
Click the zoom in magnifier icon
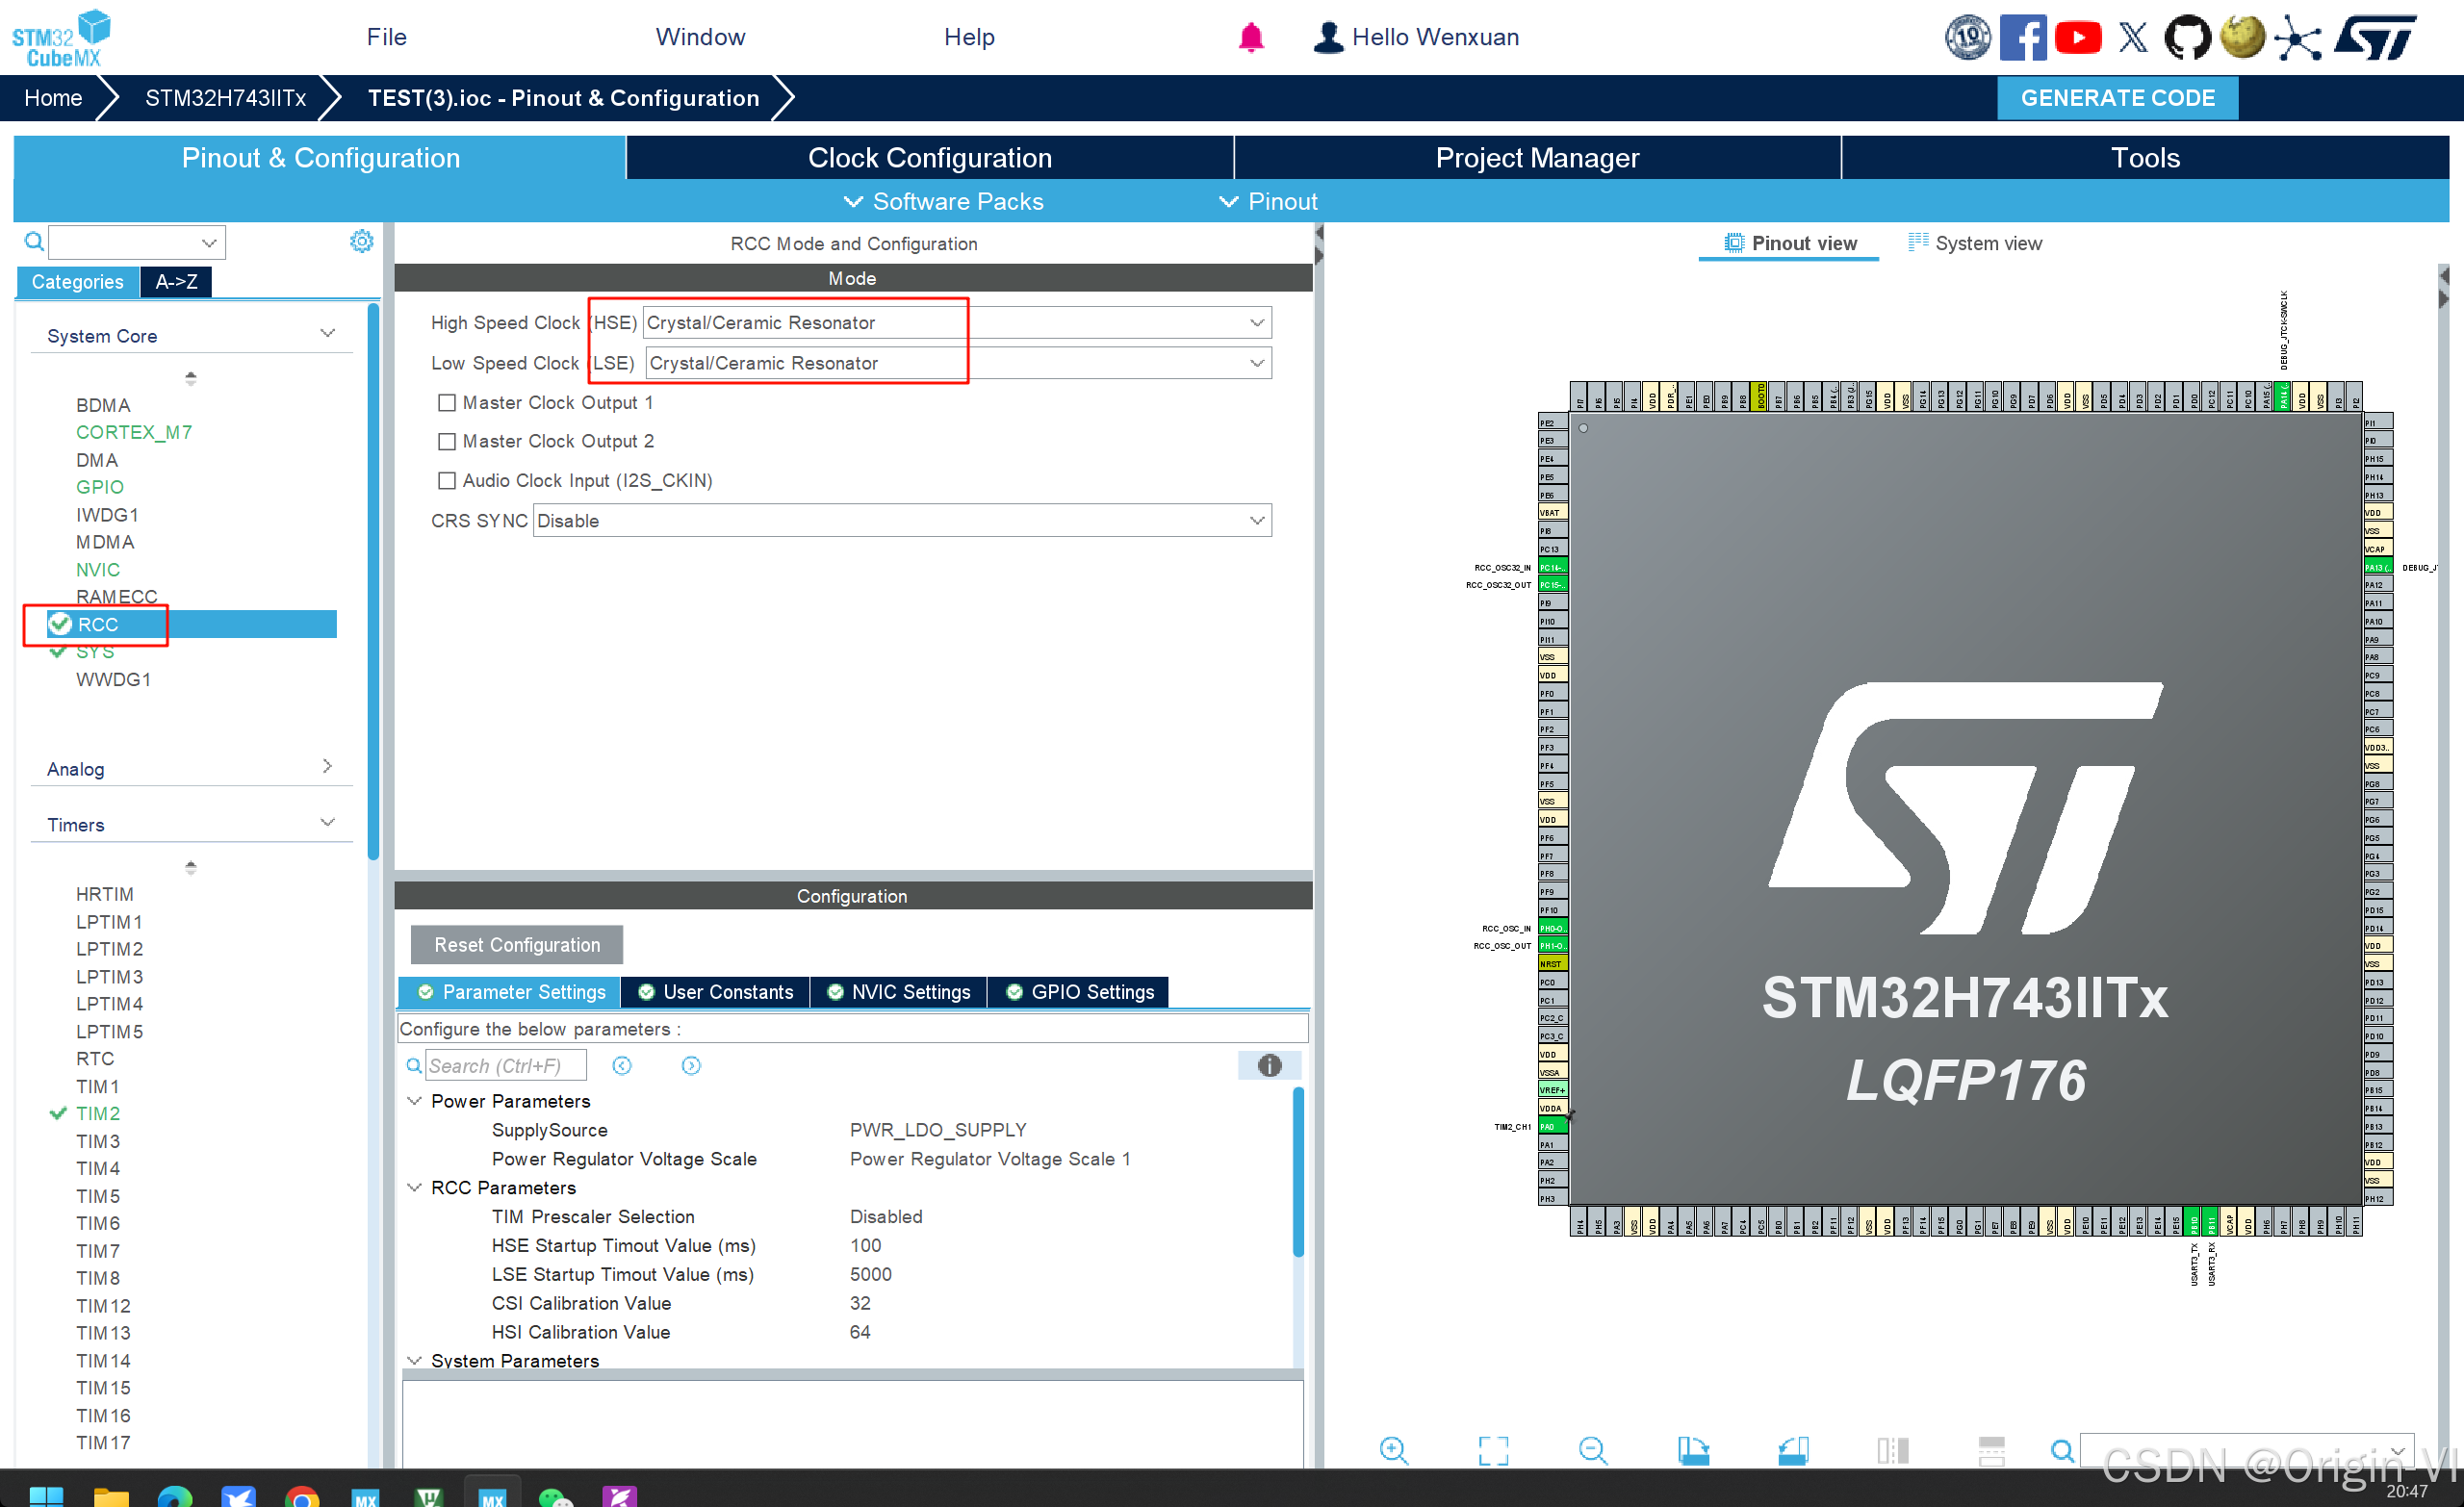tap(1393, 1449)
